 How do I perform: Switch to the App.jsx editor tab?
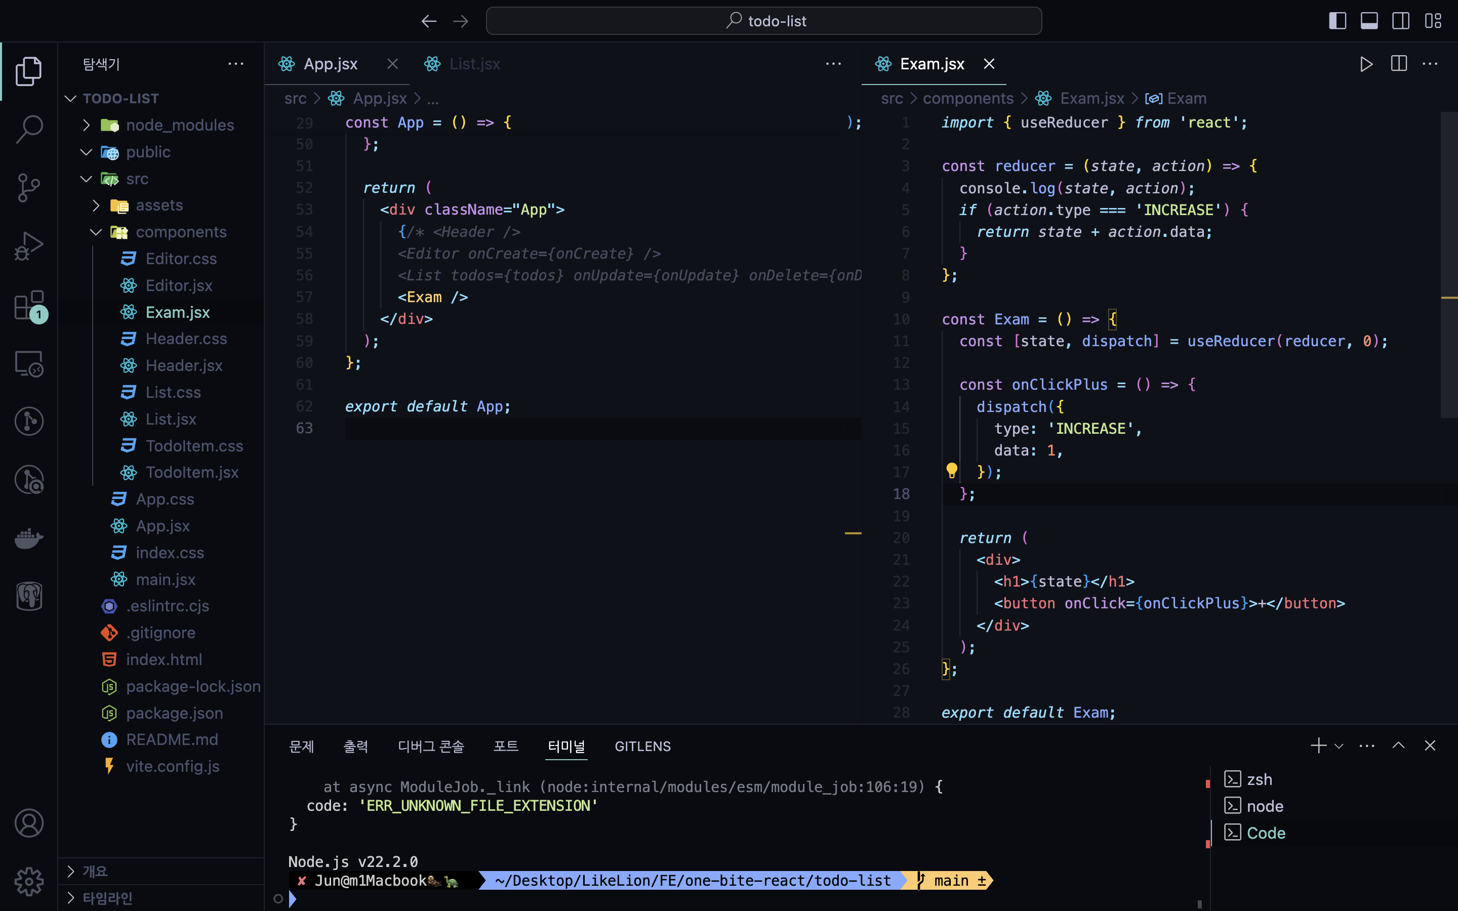pyautogui.click(x=330, y=64)
